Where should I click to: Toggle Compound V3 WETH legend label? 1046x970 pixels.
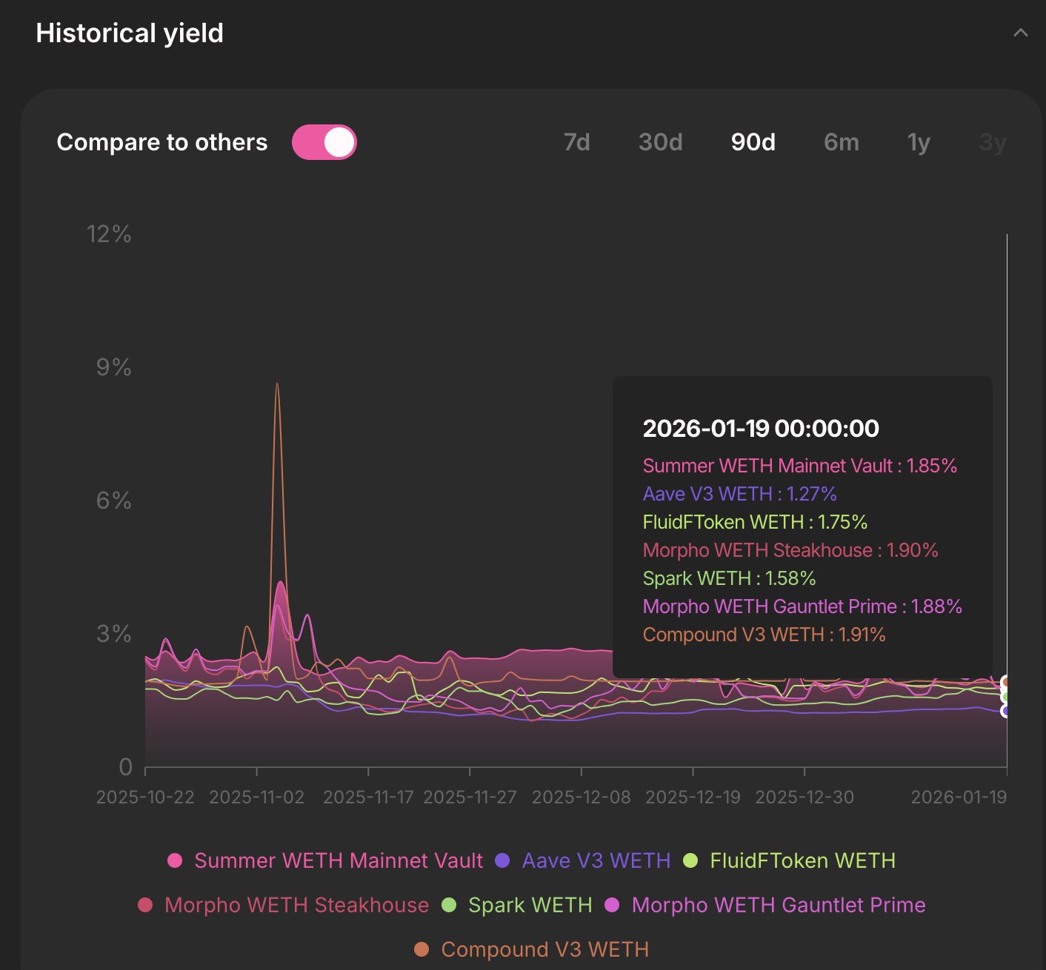544,949
